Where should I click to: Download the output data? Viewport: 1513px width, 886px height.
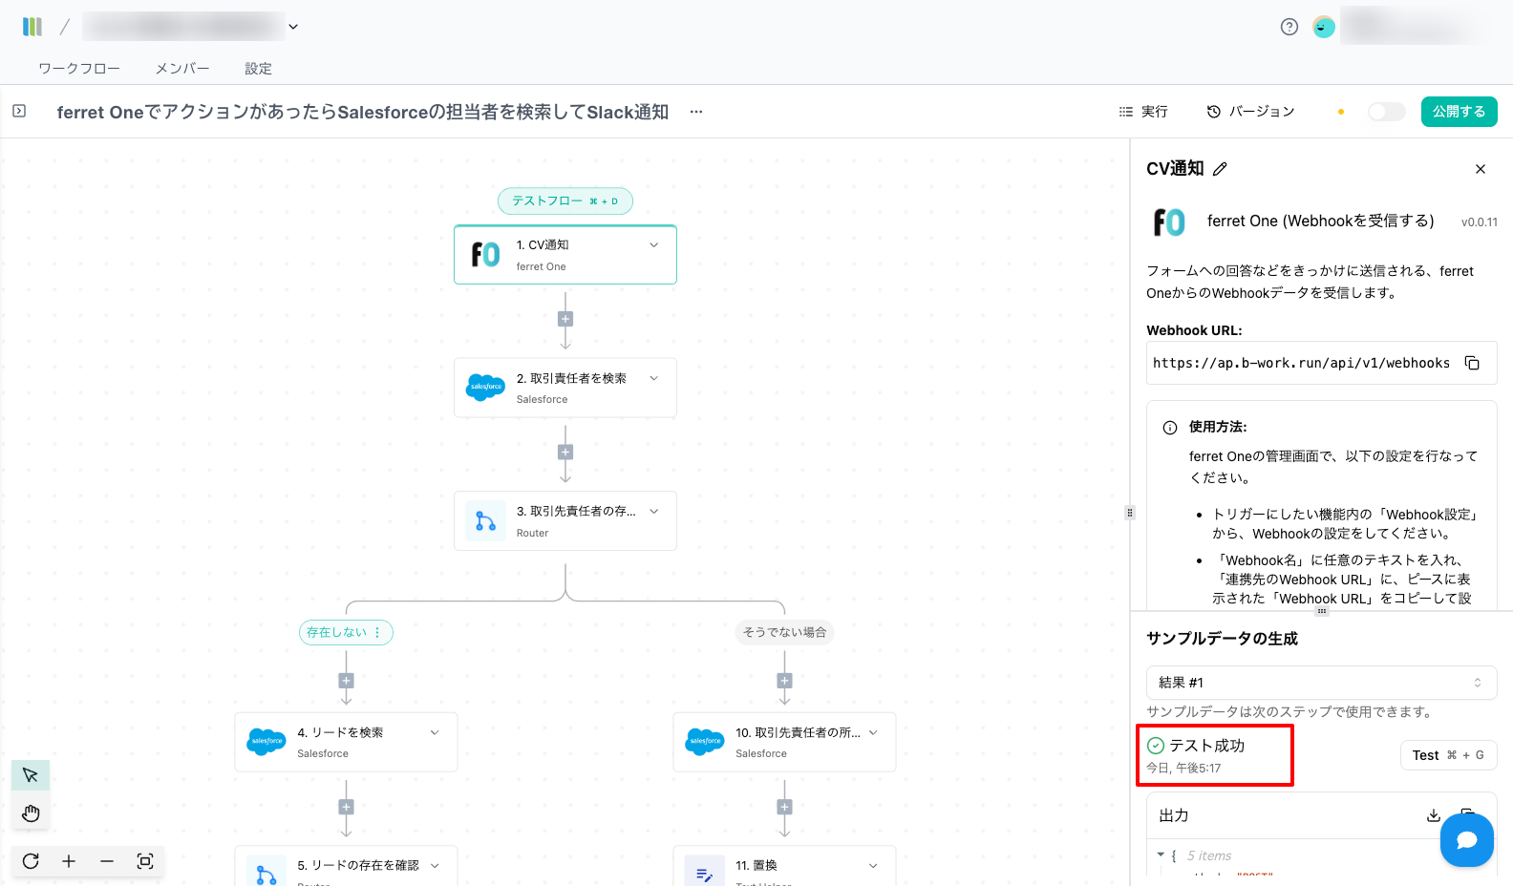1434,815
